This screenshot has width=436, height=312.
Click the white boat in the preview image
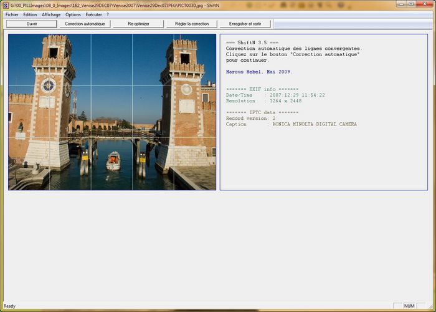(113, 161)
